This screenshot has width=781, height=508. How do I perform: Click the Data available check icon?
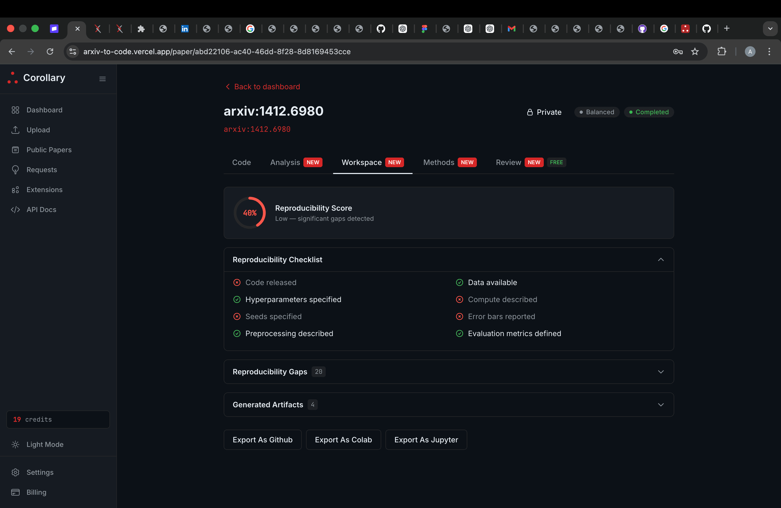coord(459,282)
